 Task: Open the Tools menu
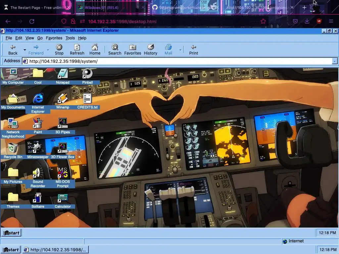point(70,38)
